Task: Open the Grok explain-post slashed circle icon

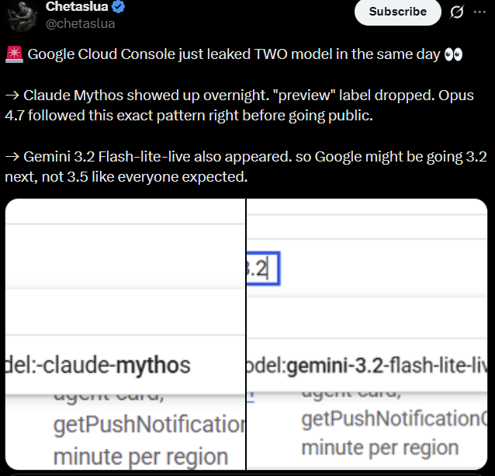Action: (456, 12)
